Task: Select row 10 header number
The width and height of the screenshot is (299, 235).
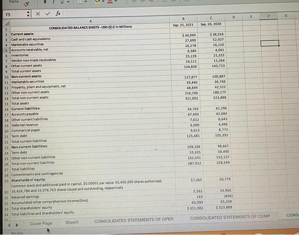Action: tap(6, 77)
